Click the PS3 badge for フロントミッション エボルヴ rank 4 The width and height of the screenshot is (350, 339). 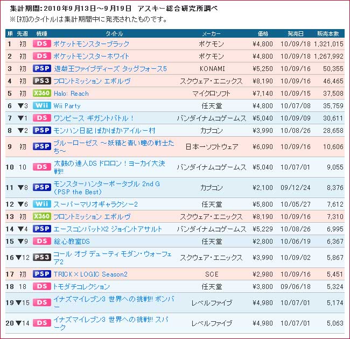[x=42, y=81]
